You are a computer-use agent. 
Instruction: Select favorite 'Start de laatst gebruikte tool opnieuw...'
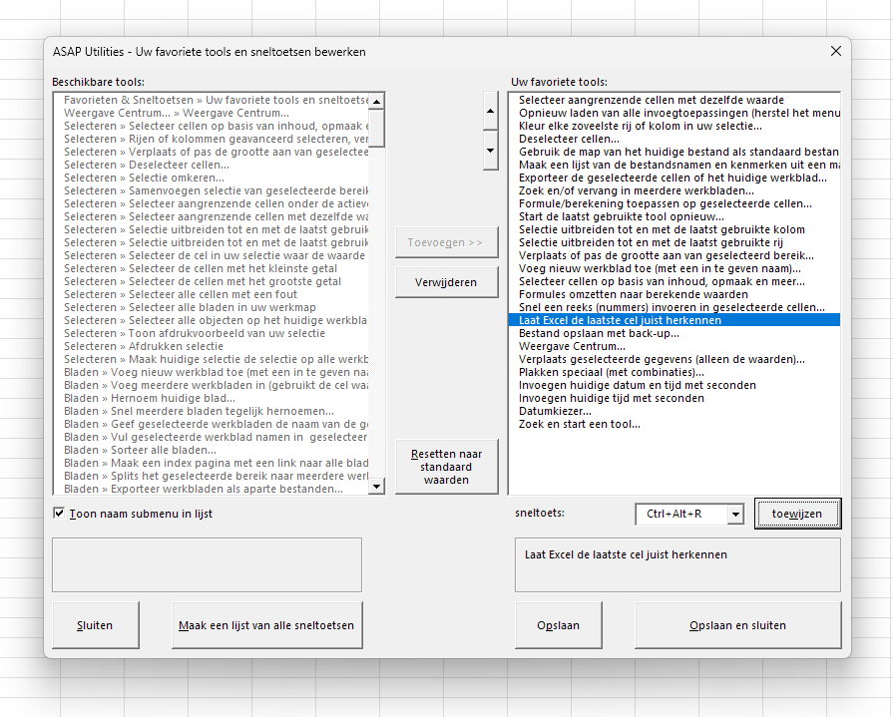pos(674,216)
